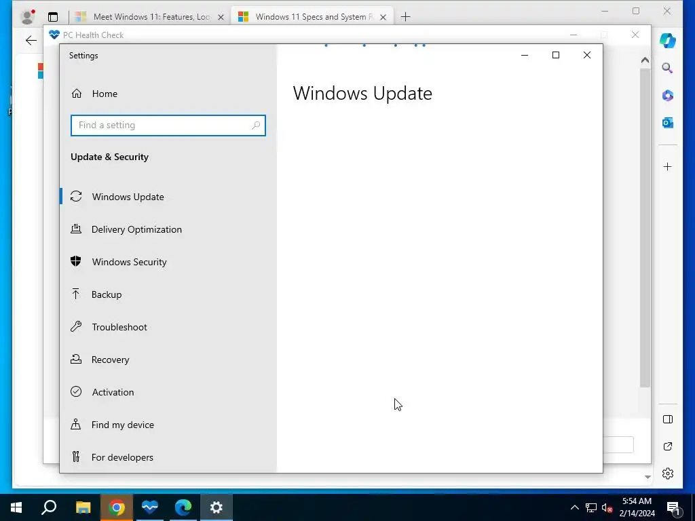
Task: Click the Find my device icon
Action: (x=76, y=424)
